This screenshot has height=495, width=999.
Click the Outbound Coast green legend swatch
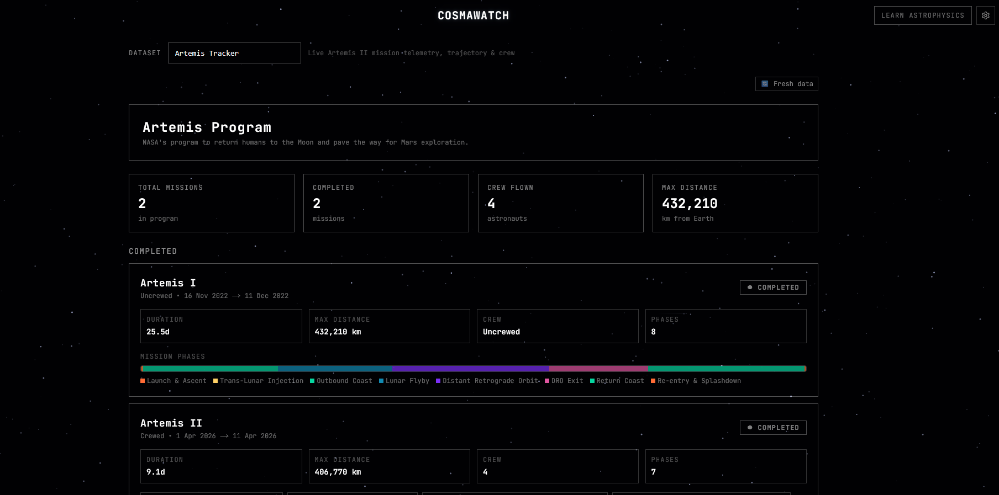pos(312,381)
